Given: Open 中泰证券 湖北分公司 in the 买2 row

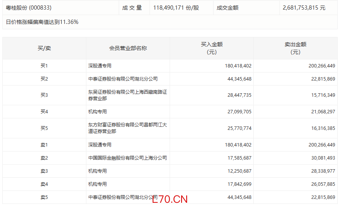Looking at the screenshot, I should point(123,79).
